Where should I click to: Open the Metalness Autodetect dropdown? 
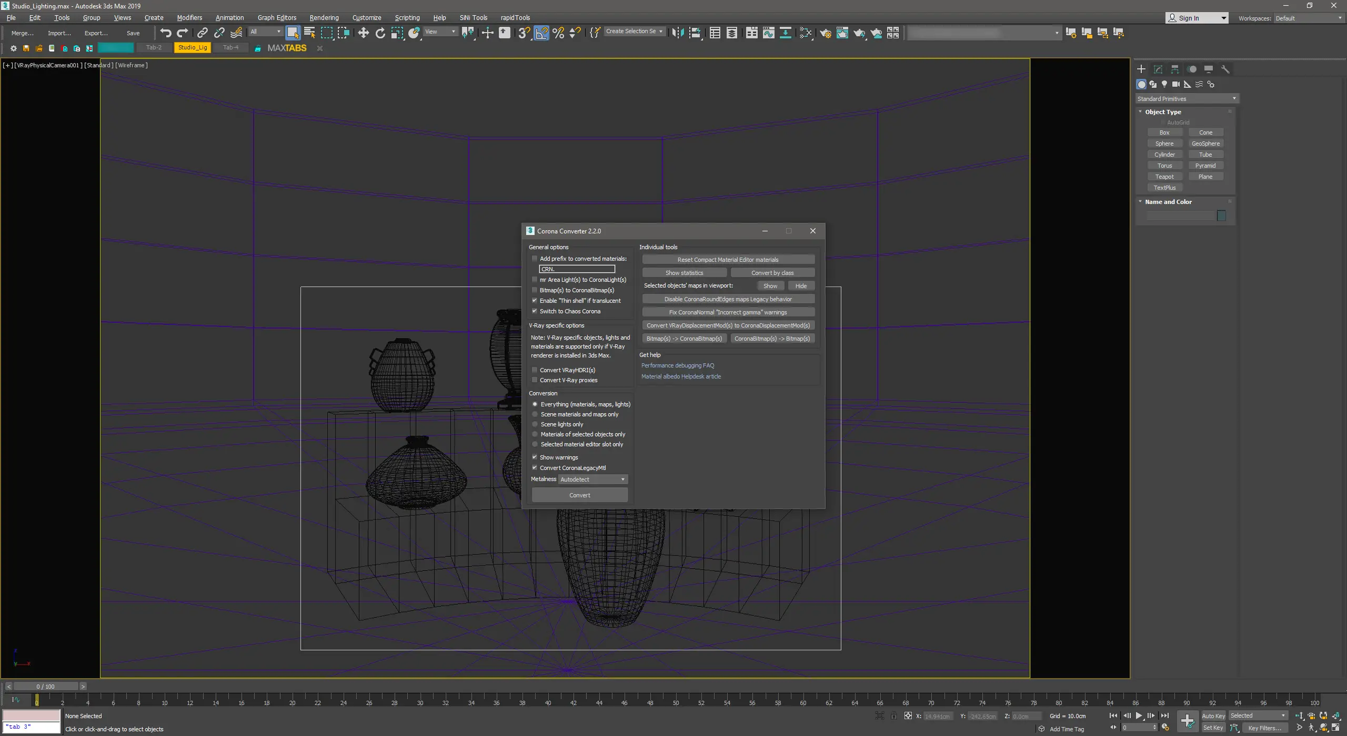pos(592,479)
